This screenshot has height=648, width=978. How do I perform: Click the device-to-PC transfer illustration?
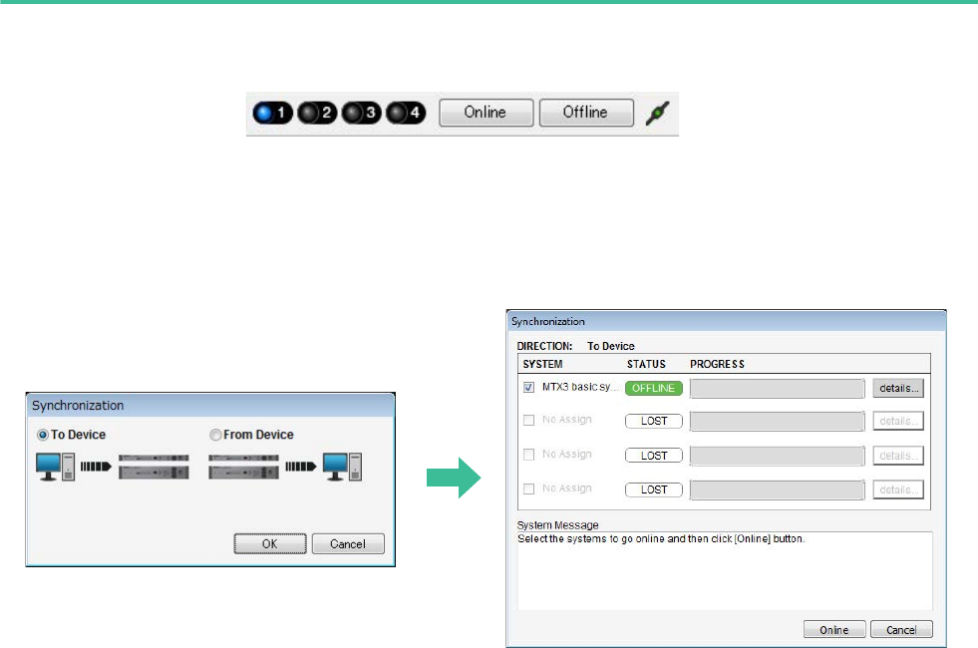pos(285,467)
